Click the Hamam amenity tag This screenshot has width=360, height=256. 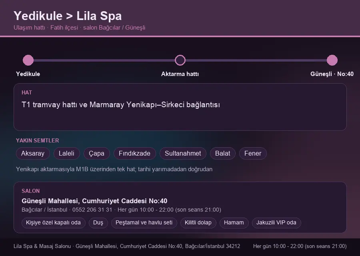(x=234, y=223)
